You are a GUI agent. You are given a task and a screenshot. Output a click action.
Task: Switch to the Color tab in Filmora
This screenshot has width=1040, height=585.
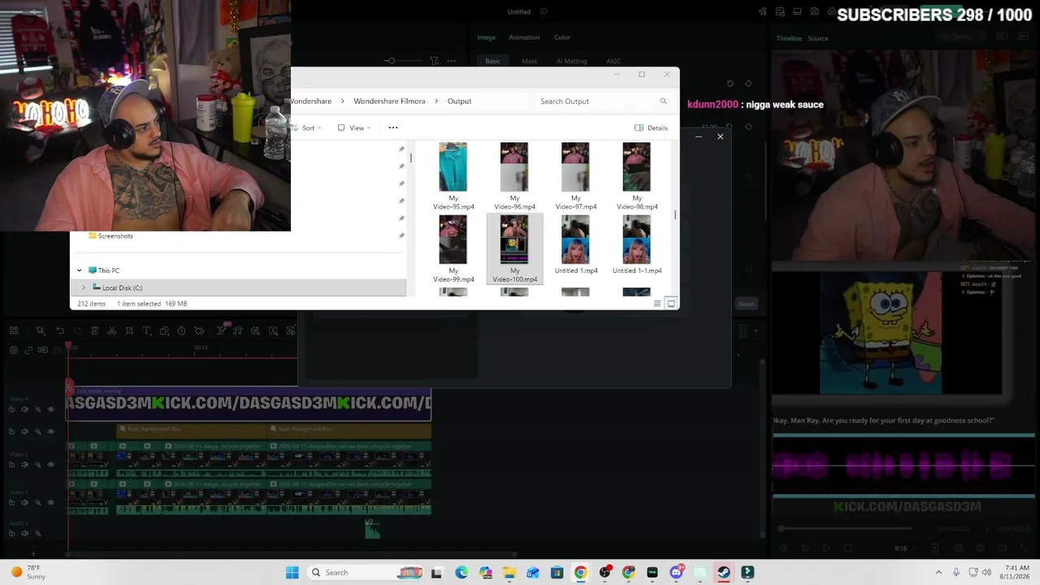click(x=562, y=37)
